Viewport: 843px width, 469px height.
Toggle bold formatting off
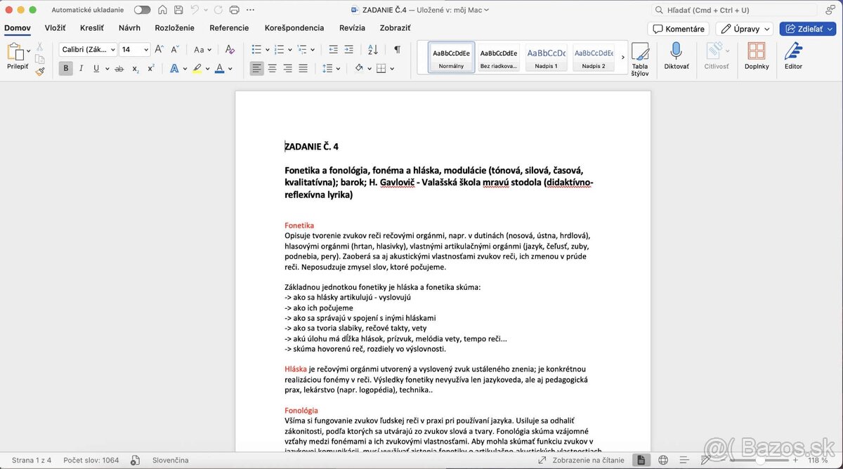pos(65,68)
